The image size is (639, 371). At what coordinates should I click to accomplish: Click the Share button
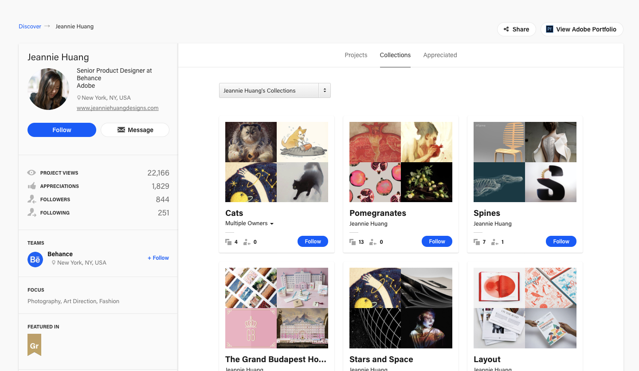click(x=516, y=29)
